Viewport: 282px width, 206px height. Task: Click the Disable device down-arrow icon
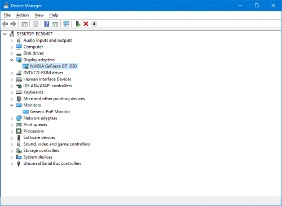click(x=94, y=24)
